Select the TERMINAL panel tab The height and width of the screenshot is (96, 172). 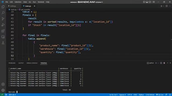click(x=44, y=63)
